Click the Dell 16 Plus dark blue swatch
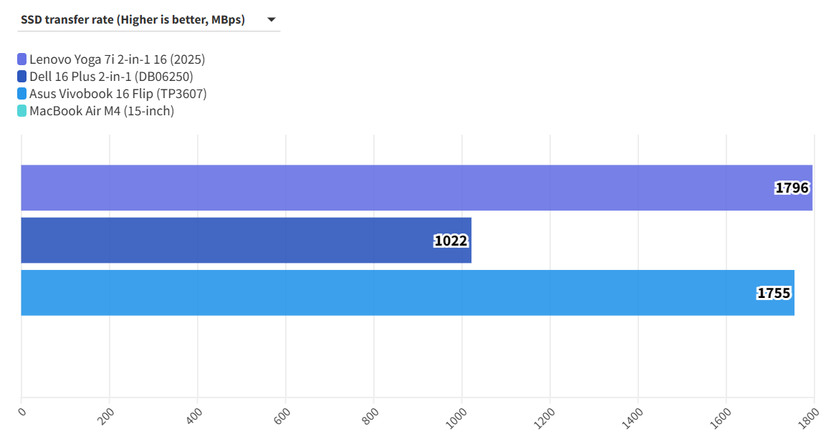 [22, 77]
